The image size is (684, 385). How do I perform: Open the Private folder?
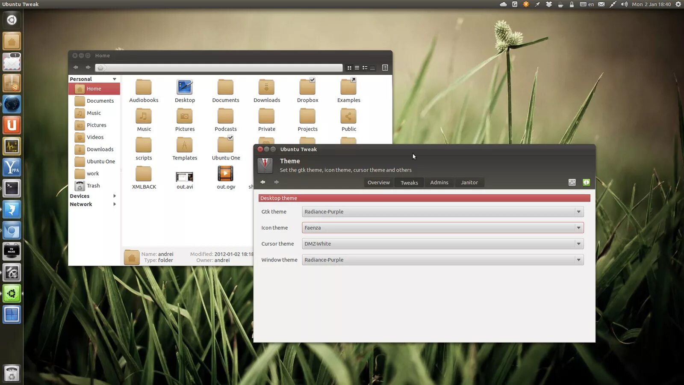[x=266, y=120]
